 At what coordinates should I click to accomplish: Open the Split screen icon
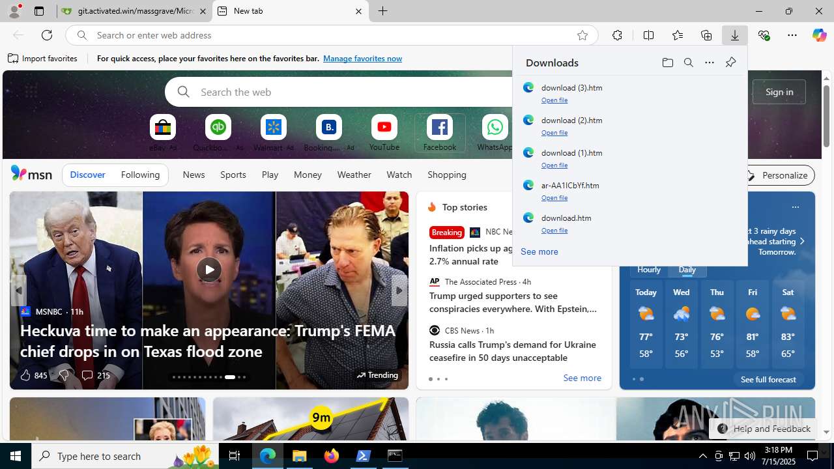(648, 35)
